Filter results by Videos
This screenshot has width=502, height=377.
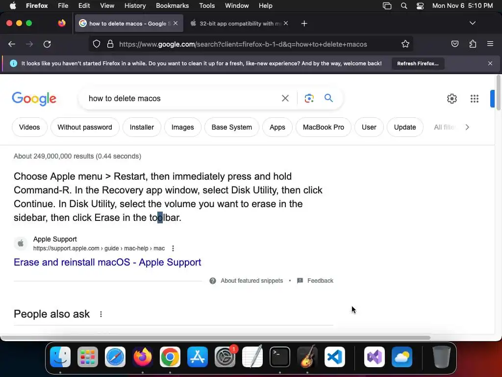point(29,127)
